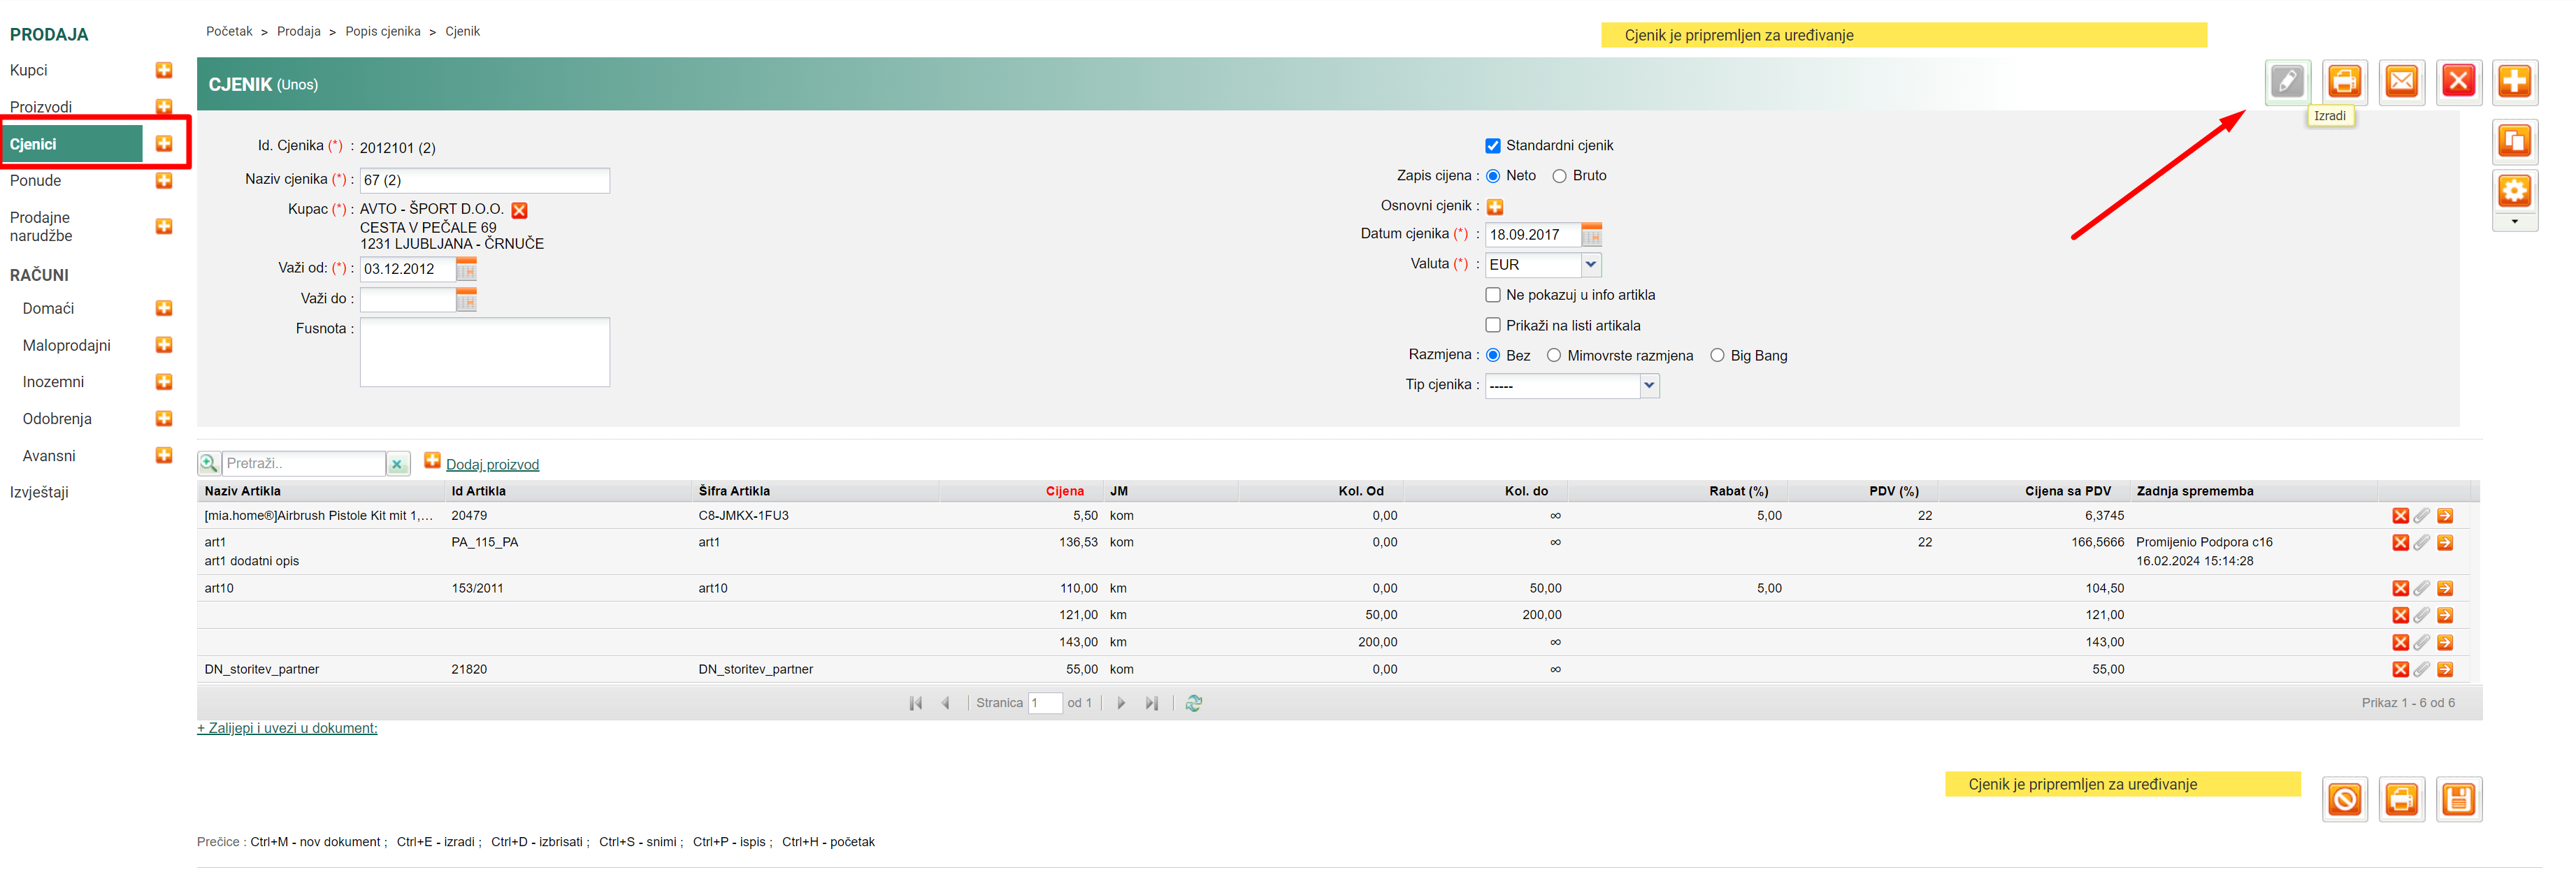The image size is (2576, 893).
Task: Open the Valuta EUR dropdown
Action: pyautogui.click(x=1590, y=264)
